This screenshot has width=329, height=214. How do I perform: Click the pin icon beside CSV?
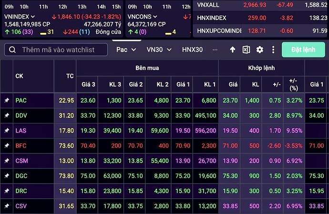(x=7, y=206)
